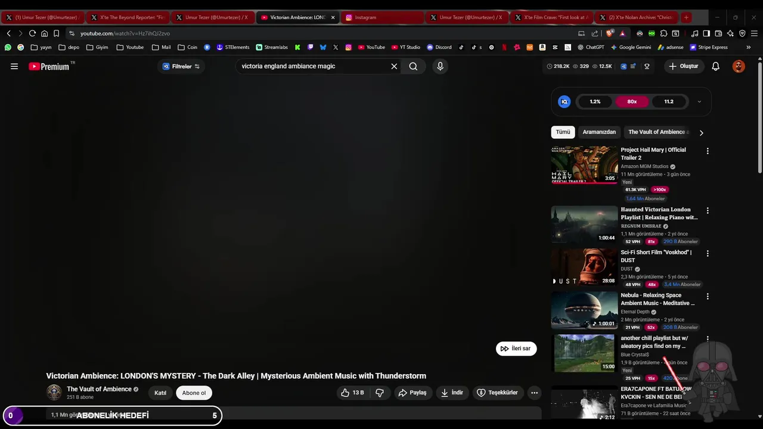Switch to the Instagram browser tab

tap(381, 17)
